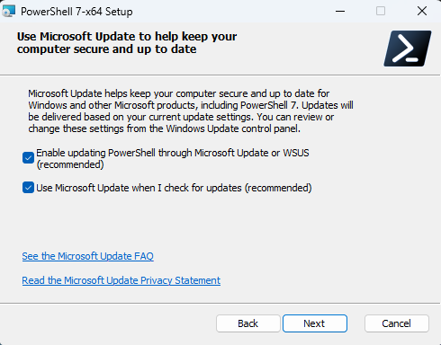
Task: Click the paragraph starting 'Microsoft Update helps keep'
Action: point(191,111)
